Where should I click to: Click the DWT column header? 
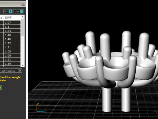pos(11,18)
